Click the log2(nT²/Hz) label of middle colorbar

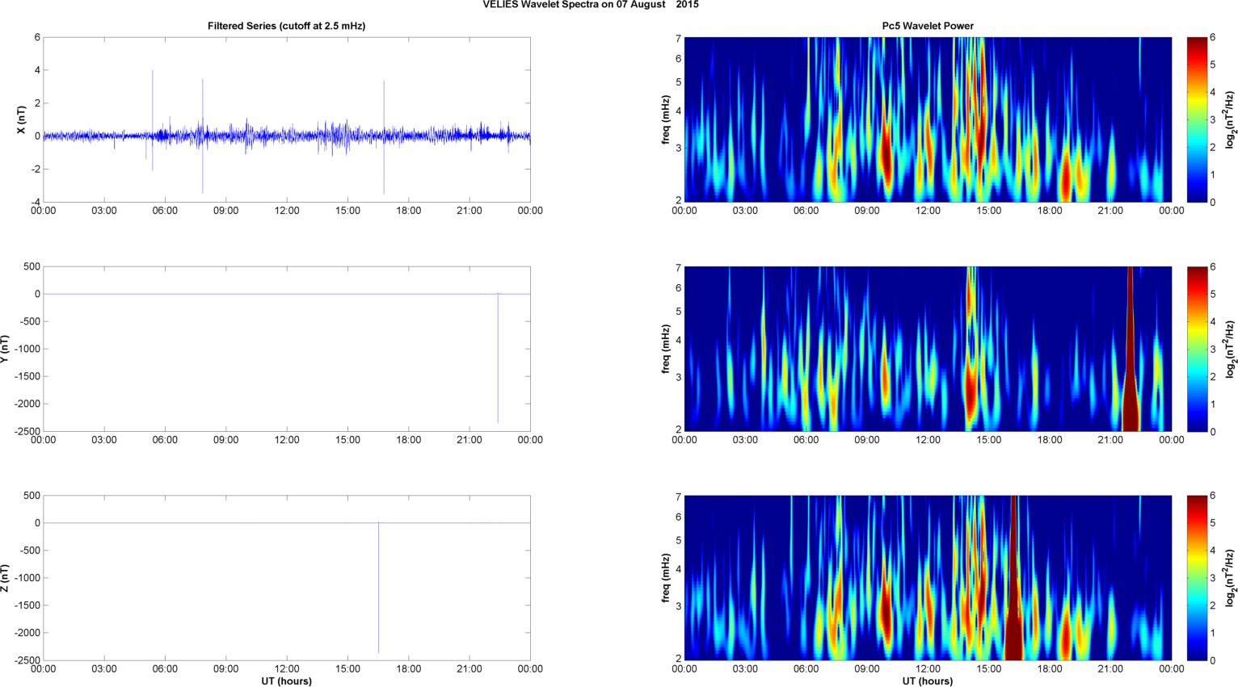pos(1230,349)
